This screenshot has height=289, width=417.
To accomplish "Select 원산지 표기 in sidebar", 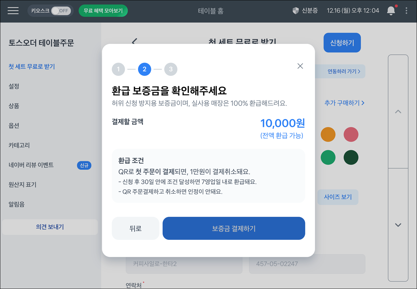I will point(22,185).
